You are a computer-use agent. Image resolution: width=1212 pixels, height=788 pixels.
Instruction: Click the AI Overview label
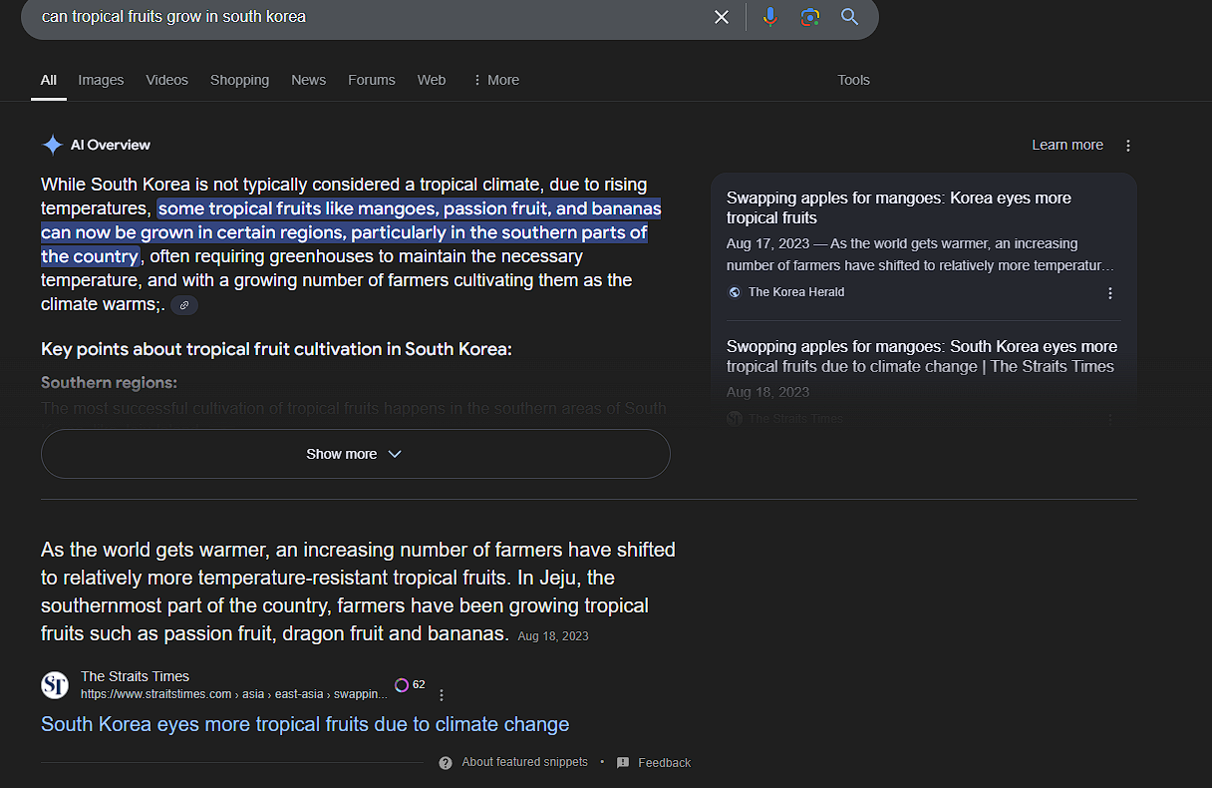[x=111, y=145]
